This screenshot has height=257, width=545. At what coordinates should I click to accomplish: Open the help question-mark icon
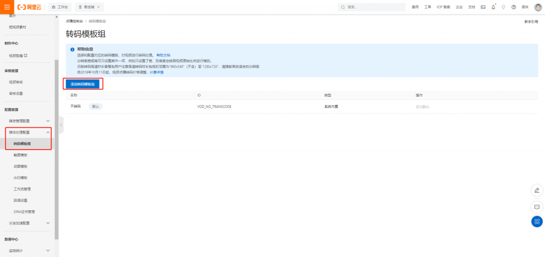(514, 7)
